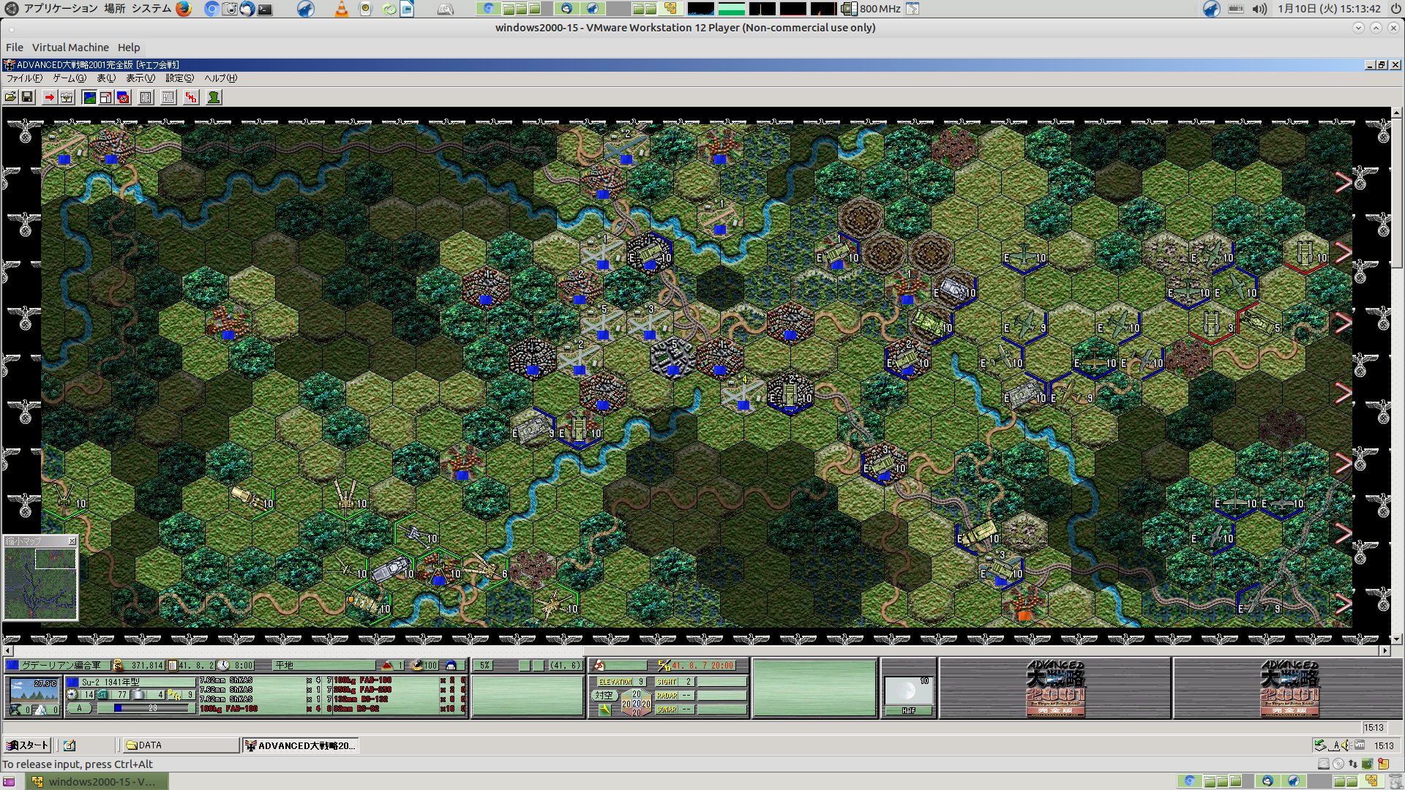Open the 場所 places menu
This screenshot has height=790, width=1405.
click(115, 9)
